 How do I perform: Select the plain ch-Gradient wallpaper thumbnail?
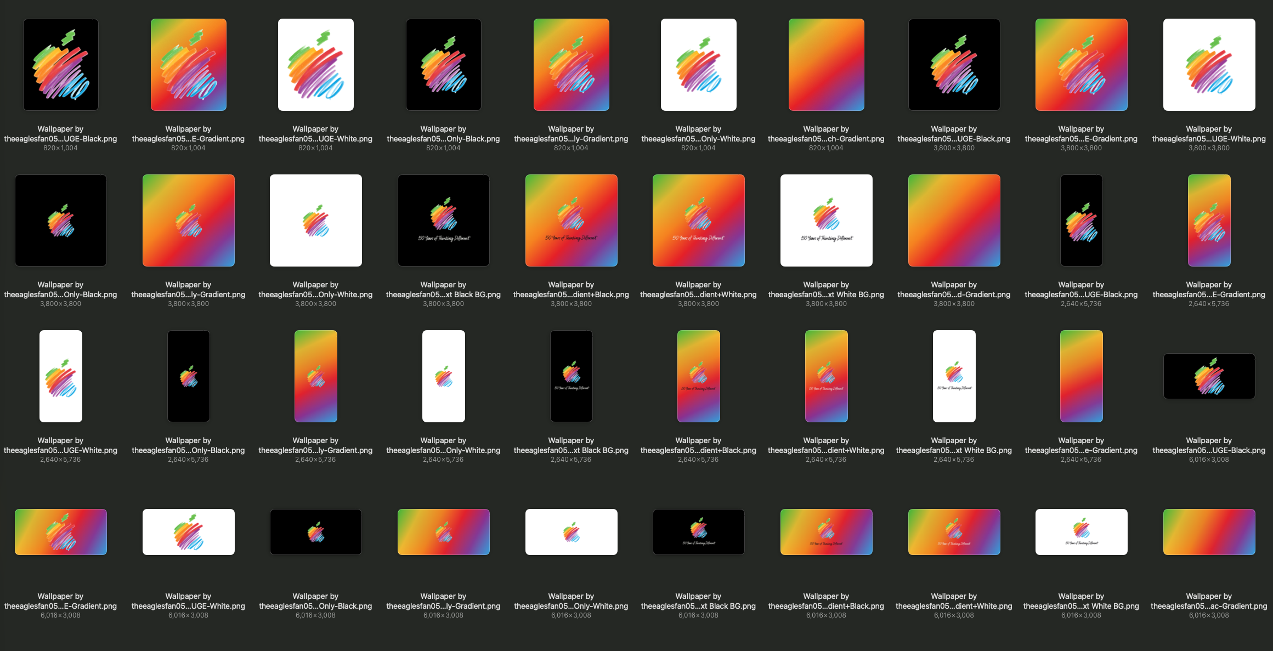[827, 65]
